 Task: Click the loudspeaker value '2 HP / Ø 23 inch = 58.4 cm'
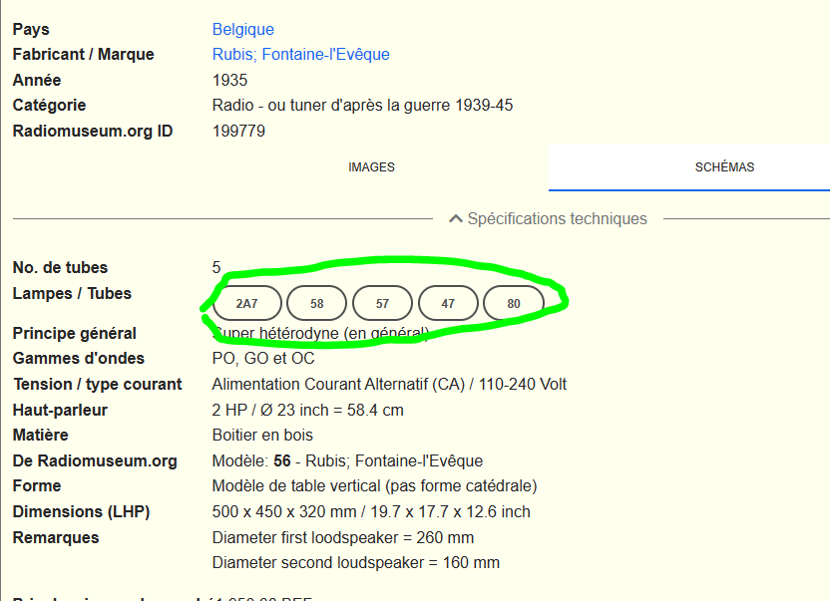pyautogui.click(x=308, y=410)
